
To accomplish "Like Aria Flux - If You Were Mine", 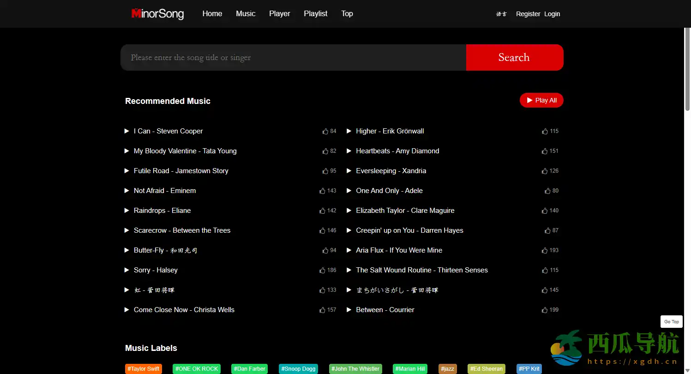I will (545, 250).
